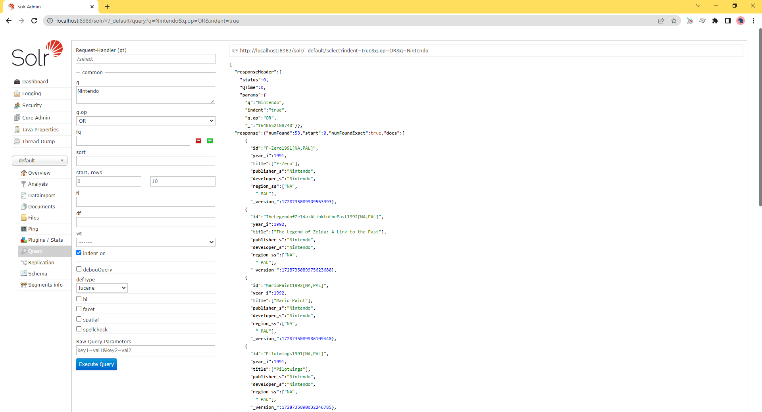Remove the fq filter with red minus
The height and width of the screenshot is (412, 762).
[x=198, y=141]
